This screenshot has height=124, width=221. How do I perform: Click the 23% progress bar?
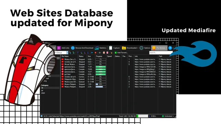click(x=100, y=84)
